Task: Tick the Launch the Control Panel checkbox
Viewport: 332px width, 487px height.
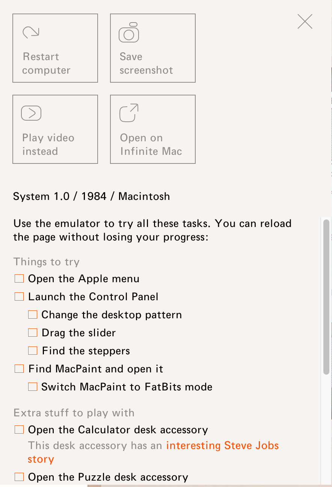Action: pyautogui.click(x=19, y=296)
